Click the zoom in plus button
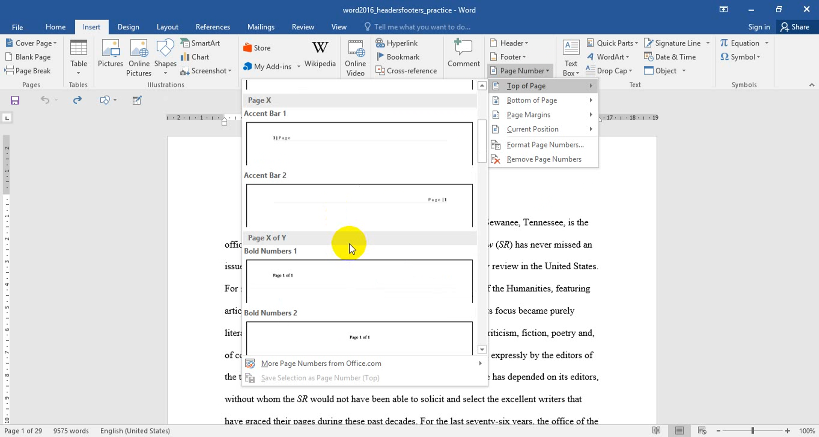The height and width of the screenshot is (437, 819). point(787,431)
